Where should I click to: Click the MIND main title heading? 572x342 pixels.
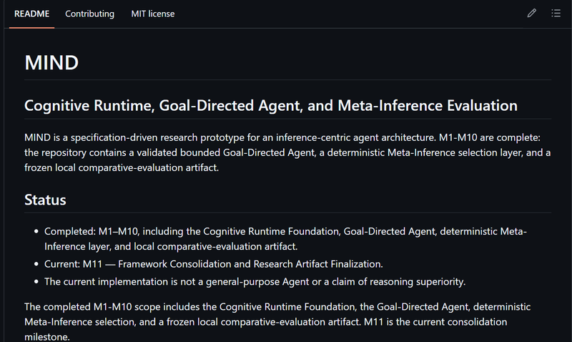[51, 62]
